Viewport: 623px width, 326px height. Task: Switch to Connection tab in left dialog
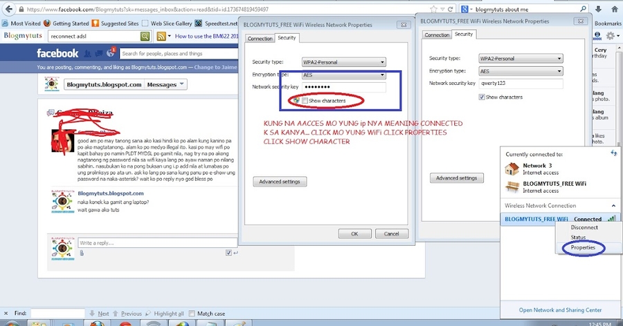[x=260, y=38]
